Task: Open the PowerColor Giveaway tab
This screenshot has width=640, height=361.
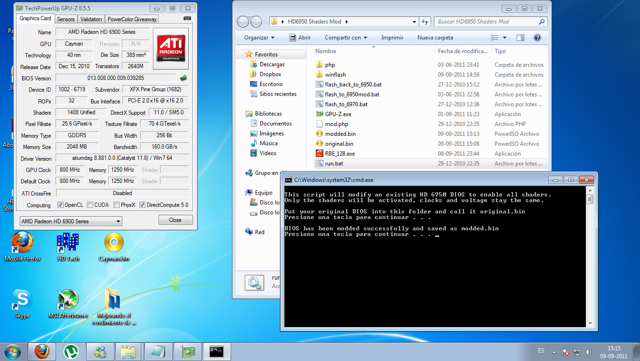Action: pyautogui.click(x=132, y=19)
